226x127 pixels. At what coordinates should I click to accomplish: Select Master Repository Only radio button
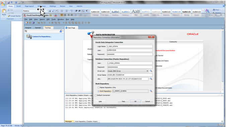pos(98,88)
